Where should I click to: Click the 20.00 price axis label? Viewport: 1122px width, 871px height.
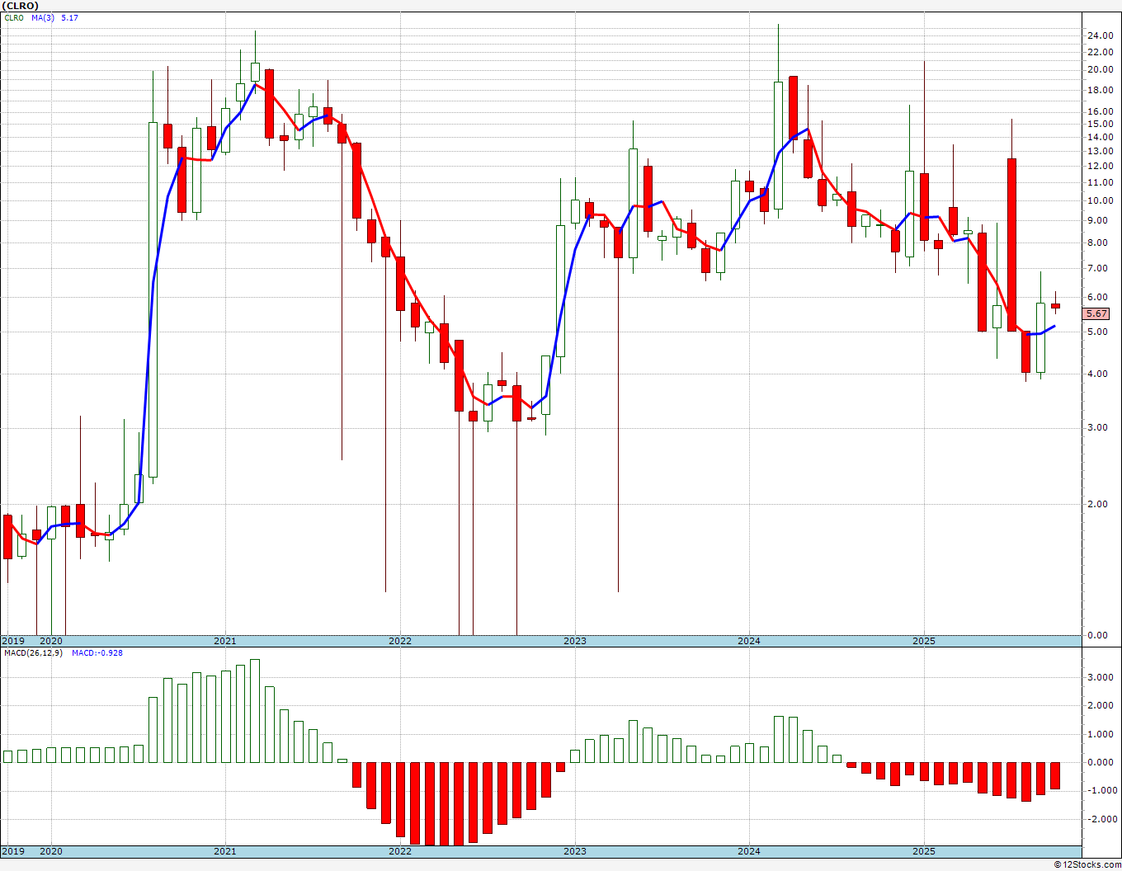pos(1101,70)
